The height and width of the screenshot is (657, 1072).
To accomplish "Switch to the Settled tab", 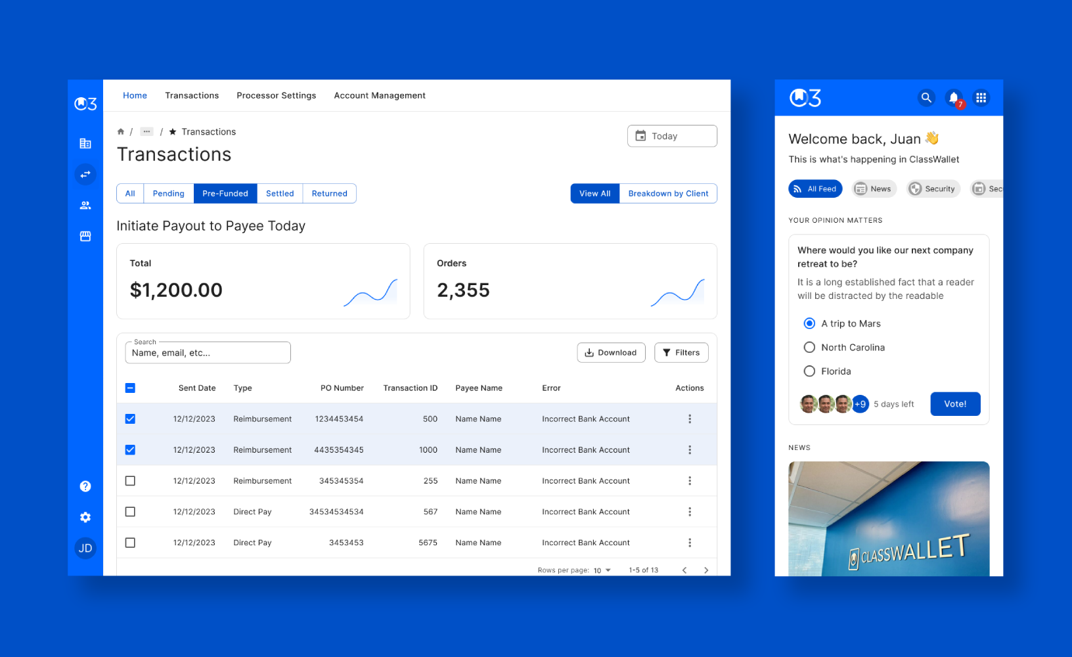I will click(x=280, y=193).
